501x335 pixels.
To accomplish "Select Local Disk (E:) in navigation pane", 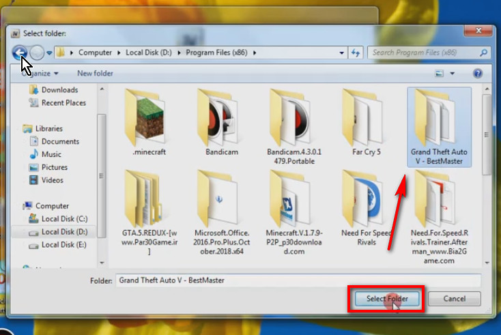I will (x=57, y=245).
